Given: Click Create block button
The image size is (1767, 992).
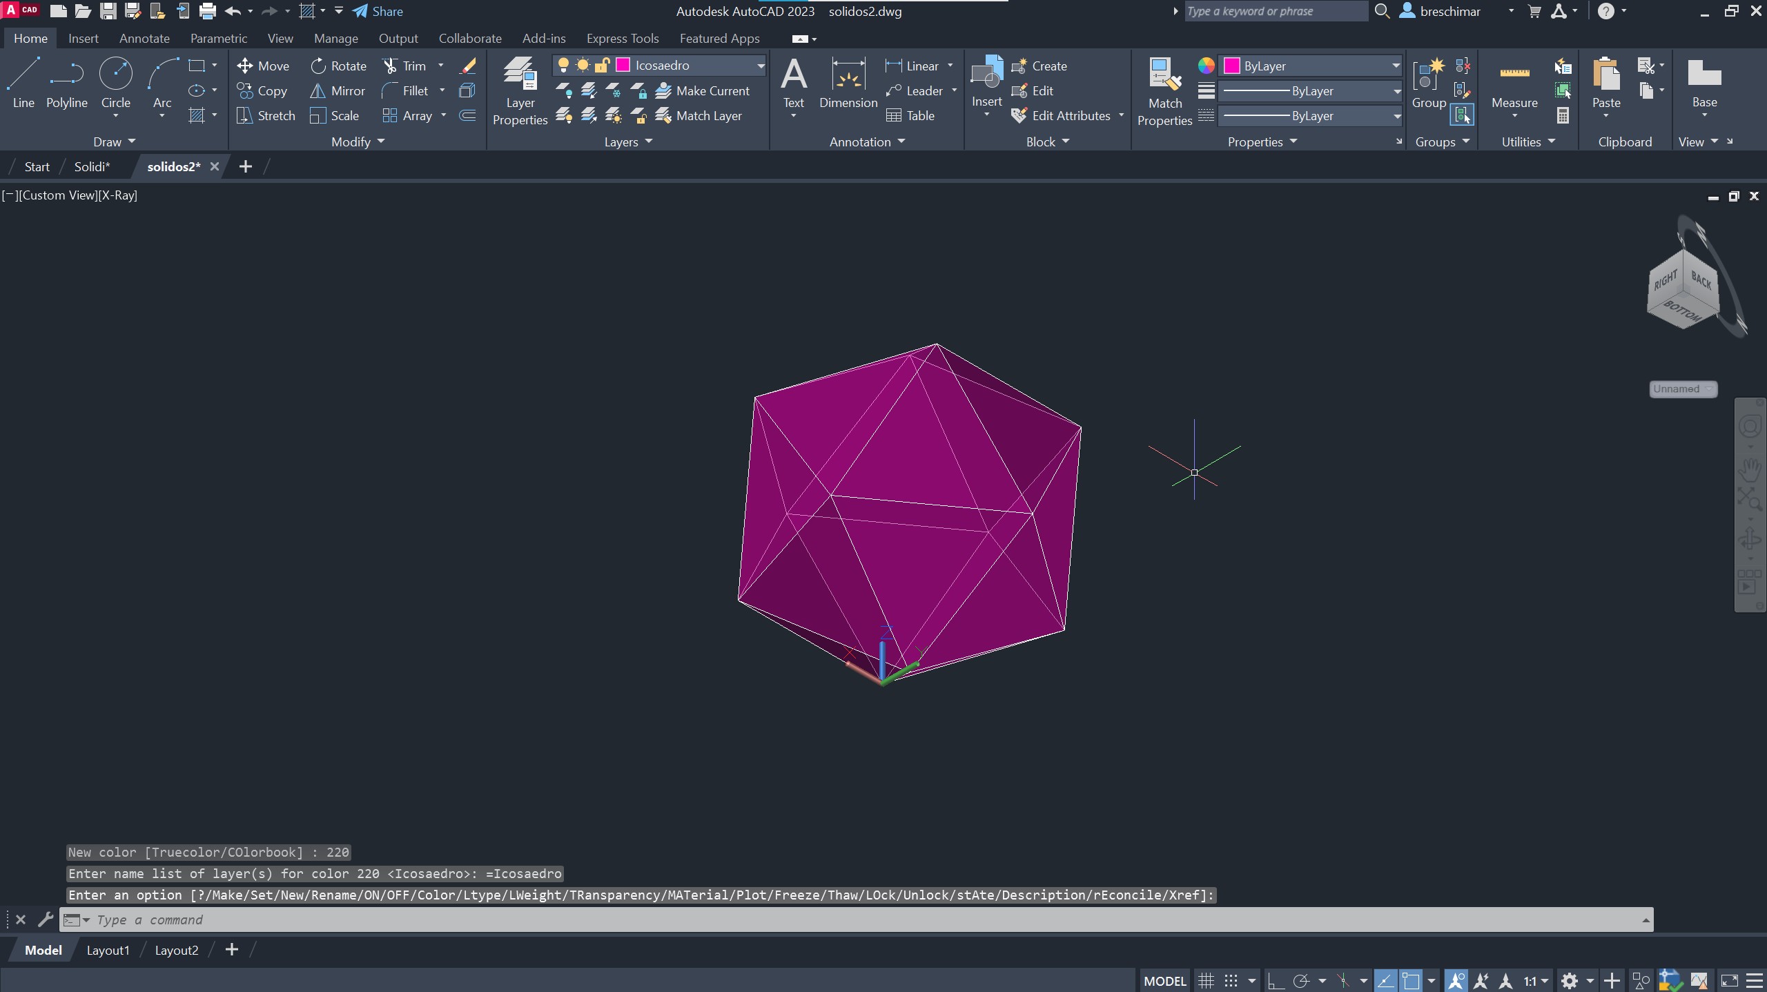Looking at the screenshot, I should tap(1039, 66).
